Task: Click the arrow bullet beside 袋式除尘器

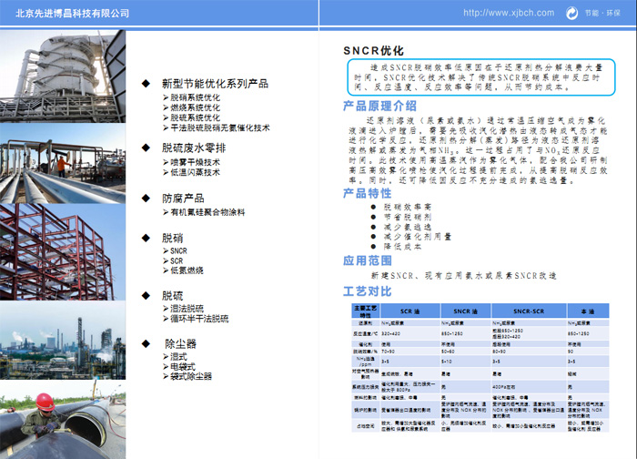Action: tap(166, 375)
